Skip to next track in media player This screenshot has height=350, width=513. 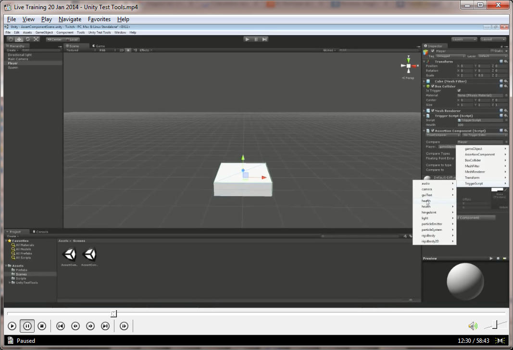point(105,326)
